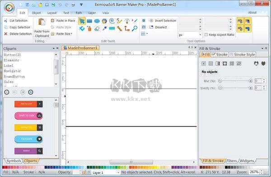Choose the radial gradient fill icon
This screenshot has width=271, height=177.
coord(224,63)
